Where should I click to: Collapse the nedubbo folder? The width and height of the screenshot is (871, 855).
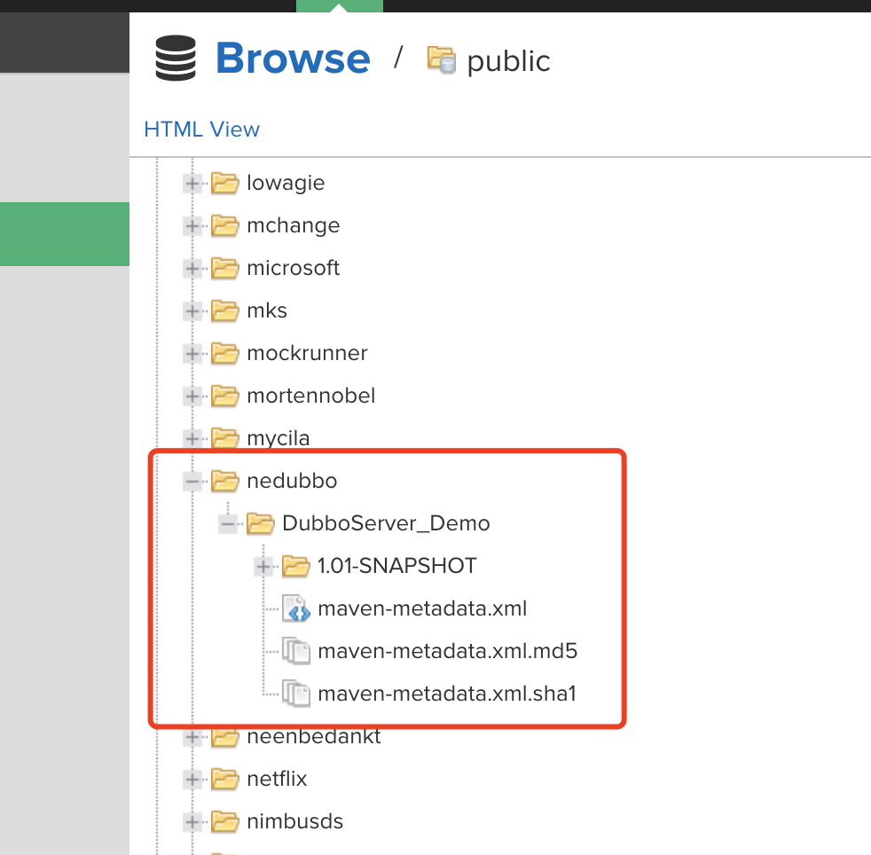[x=192, y=481]
